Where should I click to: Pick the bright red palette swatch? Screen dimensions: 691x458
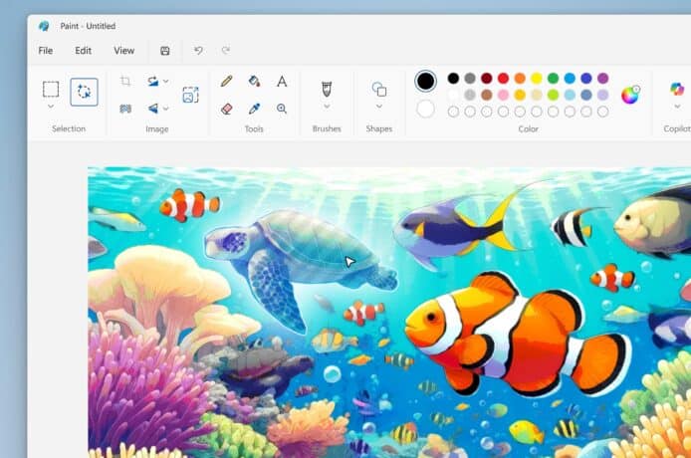coord(503,79)
